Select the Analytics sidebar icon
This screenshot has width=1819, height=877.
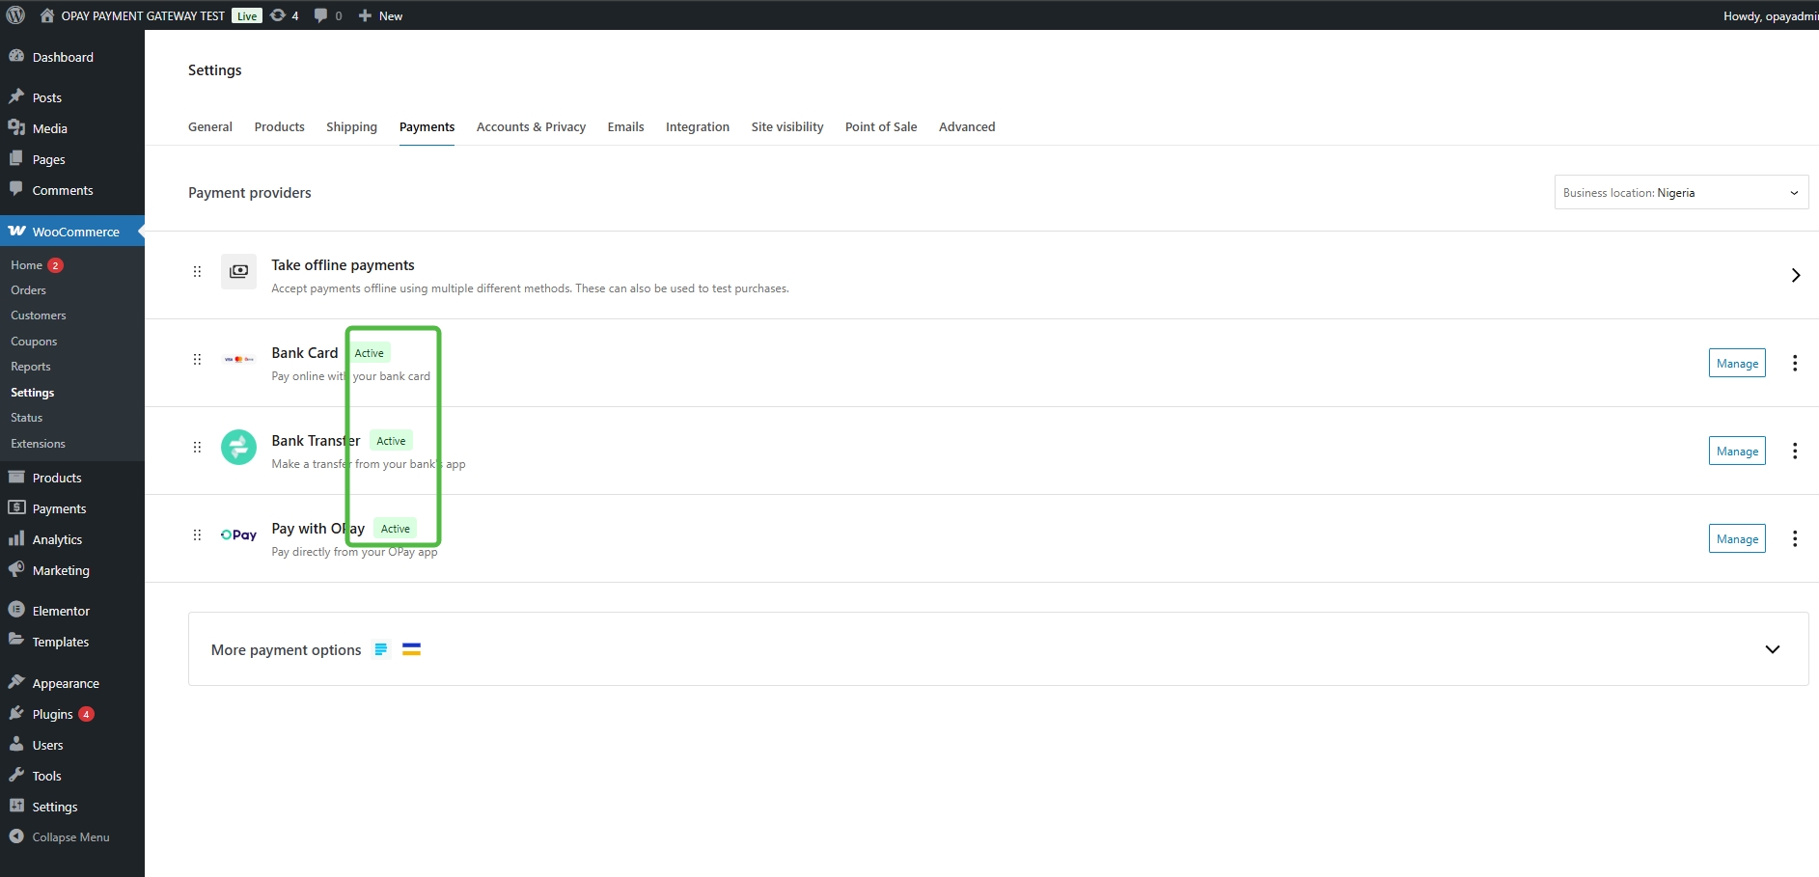point(17,538)
